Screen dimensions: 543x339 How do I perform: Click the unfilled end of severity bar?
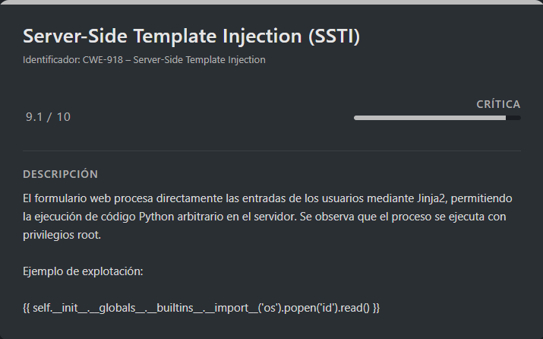513,118
